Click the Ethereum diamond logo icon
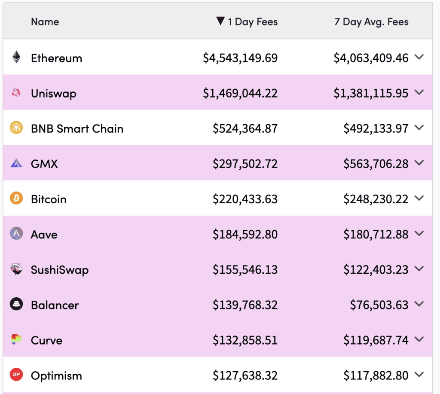 pos(16,57)
